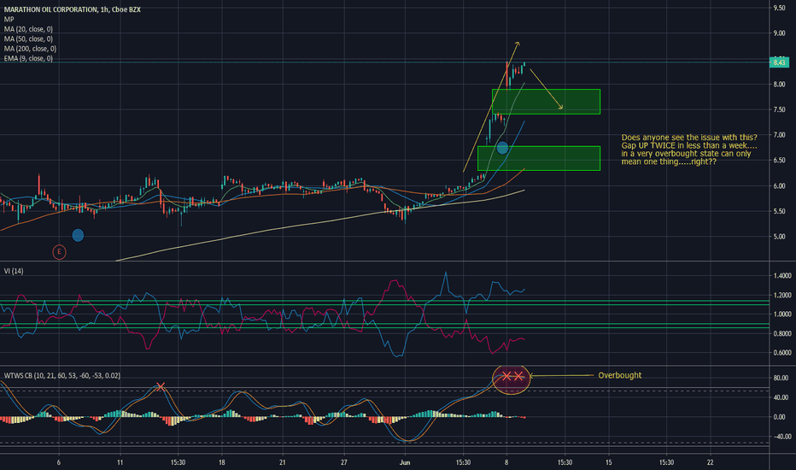This screenshot has width=796, height=470.
Task: Select the current price label 8.43
Action: click(779, 62)
